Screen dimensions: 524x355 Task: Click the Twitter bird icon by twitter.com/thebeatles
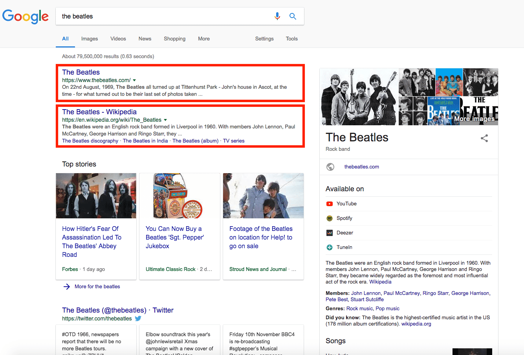point(138,318)
